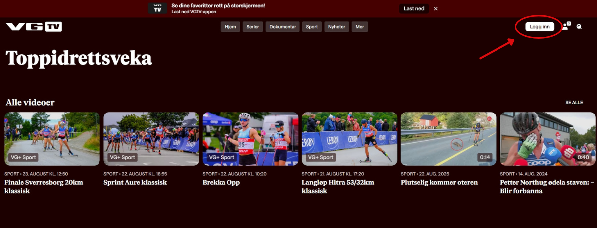Viewport: 597px width, 228px height.
Task: Open the Brekka Opp video thumbnail
Action: pos(250,139)
